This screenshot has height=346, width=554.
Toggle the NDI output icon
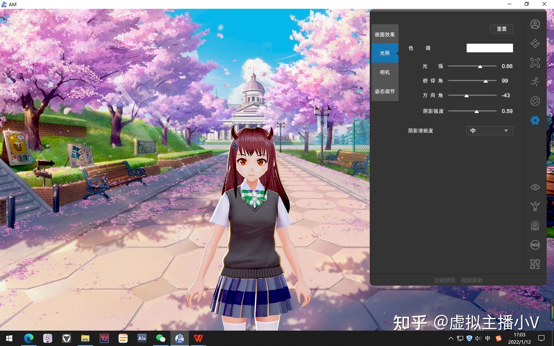pos(535,245)
